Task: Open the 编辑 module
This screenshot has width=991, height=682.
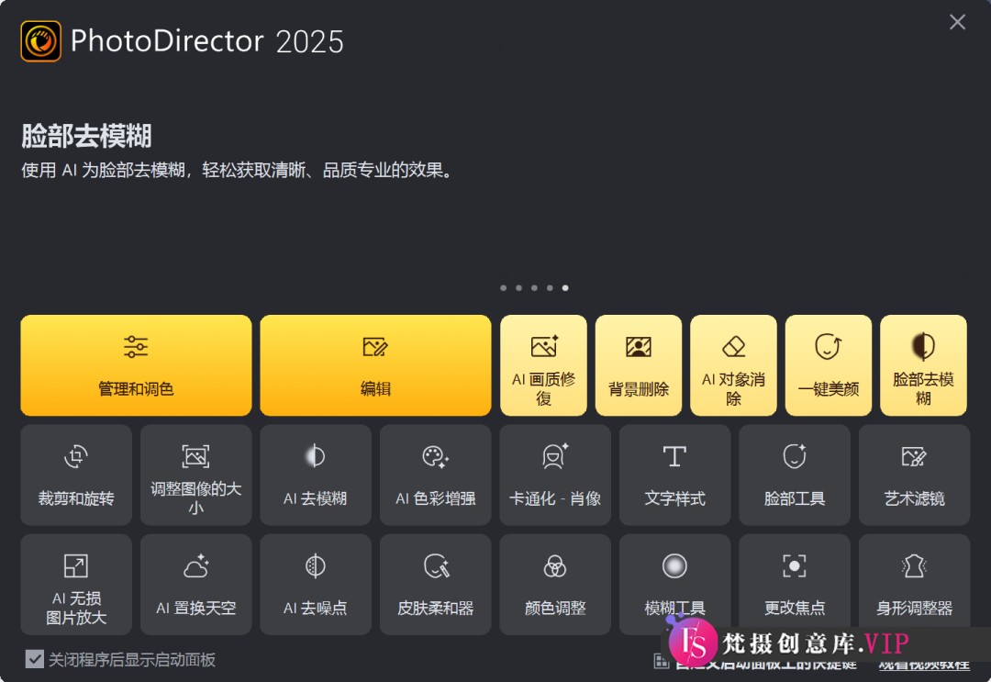Action: [x=375, y=365]
